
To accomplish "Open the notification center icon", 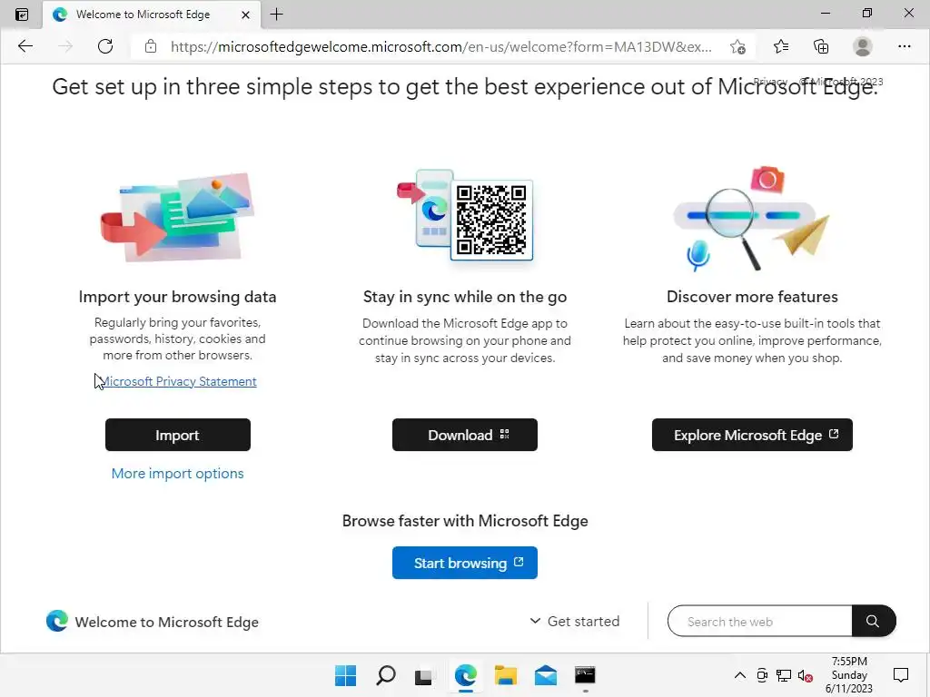I will pyautogui.click(x=901, y=675).
